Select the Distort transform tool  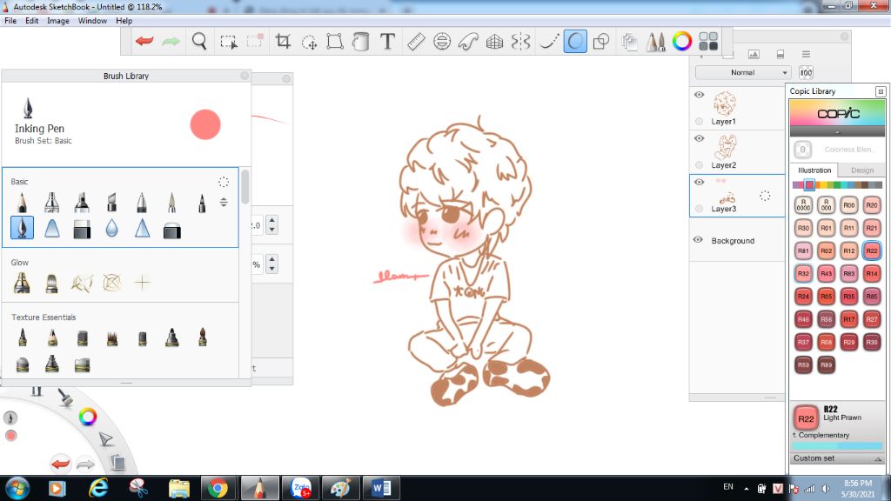click(335, 41)
